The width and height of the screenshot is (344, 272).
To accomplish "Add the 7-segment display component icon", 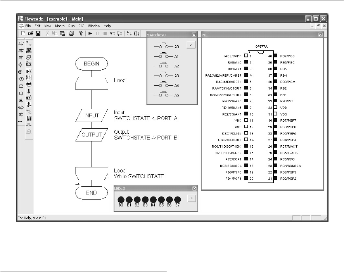I will (29, 57).
